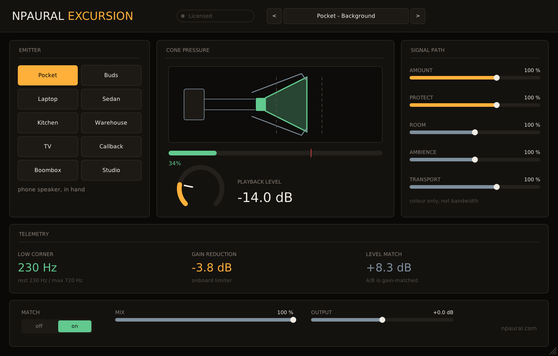
Task: Click the 'A/B is gain-matched' note
Action: (392, 280)
